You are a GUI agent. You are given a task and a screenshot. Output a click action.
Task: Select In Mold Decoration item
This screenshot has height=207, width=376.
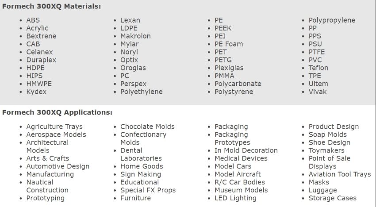pos(246,150)
